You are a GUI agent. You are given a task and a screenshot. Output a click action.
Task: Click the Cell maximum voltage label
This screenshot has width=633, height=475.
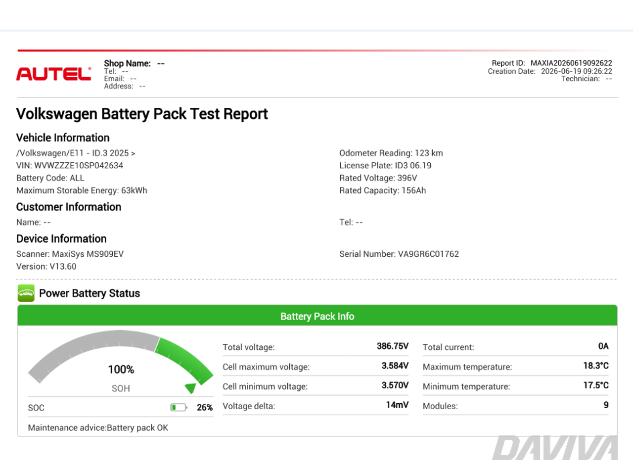pyautogui.click(x=266, y=367)
